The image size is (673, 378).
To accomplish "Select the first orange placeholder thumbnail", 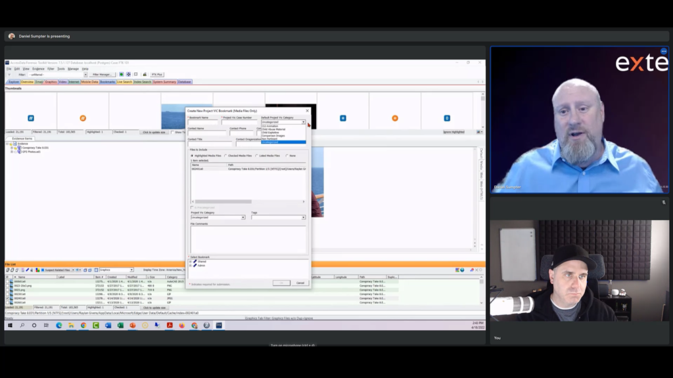I will tap(83, 118).
